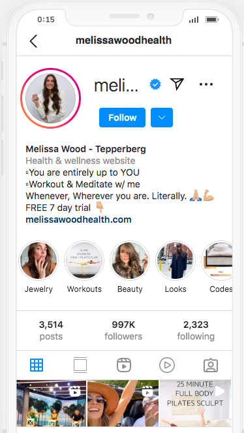View the 997K followers list
244x433 pixels.
pyautogui.click(x=123, y=330)
